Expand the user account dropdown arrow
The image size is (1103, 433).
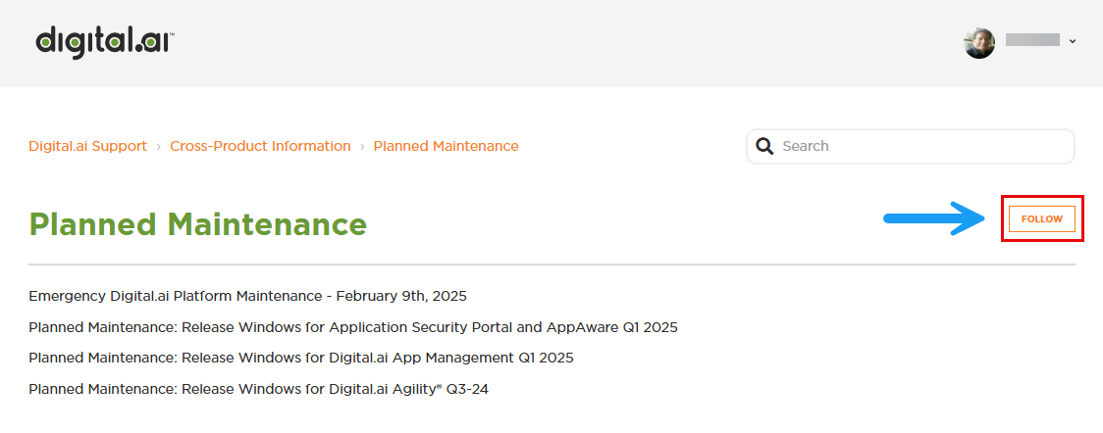[1072, 41]
